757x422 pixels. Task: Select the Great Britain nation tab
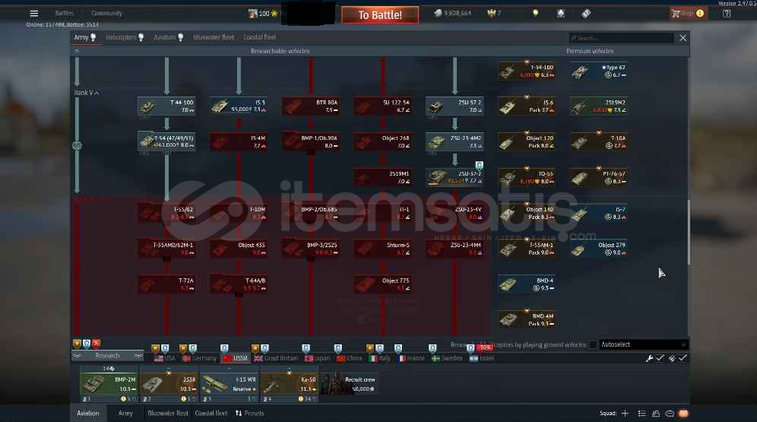click(x=276, y=358)
